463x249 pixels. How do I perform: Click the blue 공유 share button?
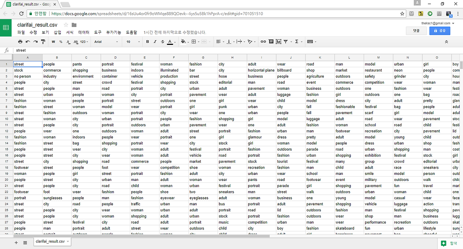click(440, 31)
